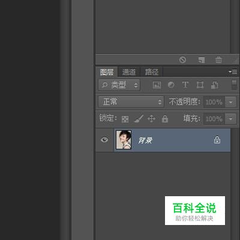Switch to the 通道 tab
The width and height of the screenshot is (240, 240).
(129, 72)
